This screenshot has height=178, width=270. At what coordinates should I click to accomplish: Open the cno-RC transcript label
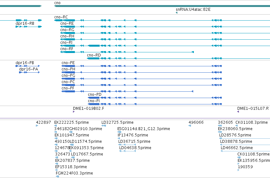(61, 17)
